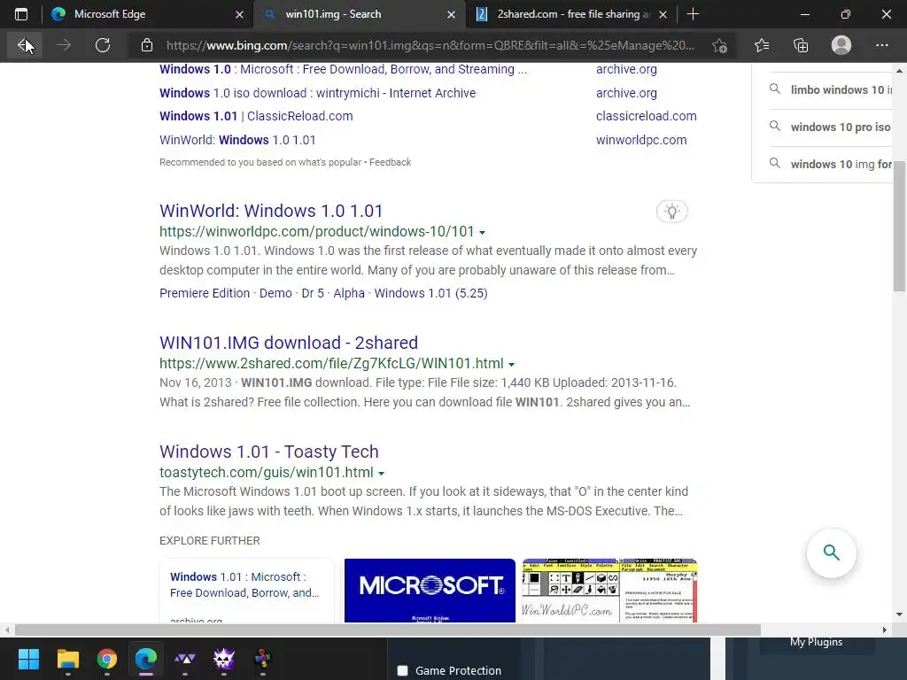Open the triangle-logo app in the taskbar
The width and height of the screenshot is (907, 680).
coord(184,659)
